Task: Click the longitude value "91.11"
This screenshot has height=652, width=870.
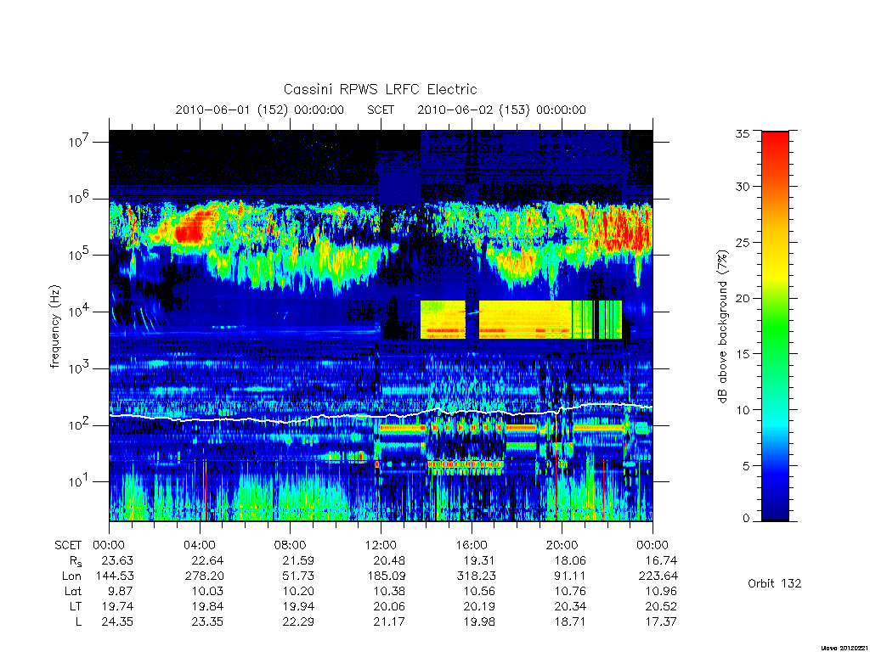Action: (570, 576)
